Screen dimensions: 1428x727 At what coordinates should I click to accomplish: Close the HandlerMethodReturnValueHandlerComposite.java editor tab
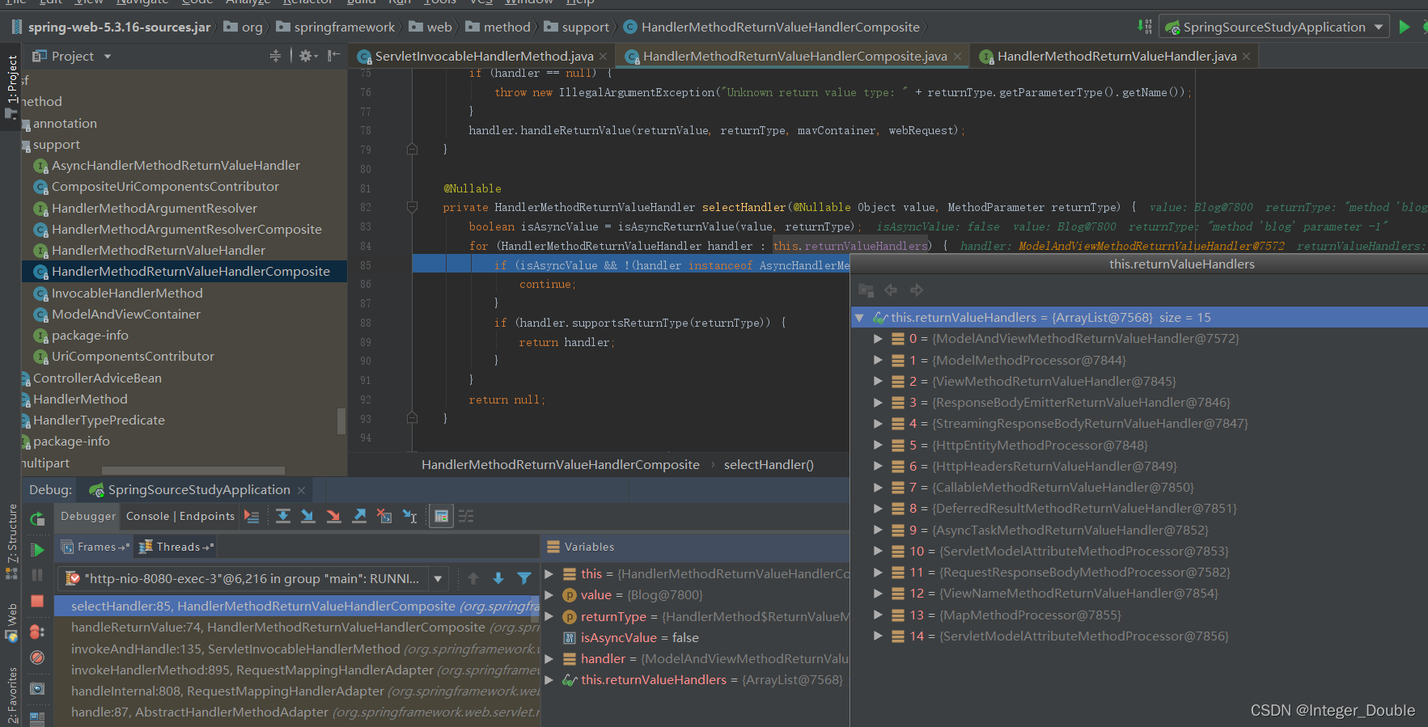click(957, 56)
